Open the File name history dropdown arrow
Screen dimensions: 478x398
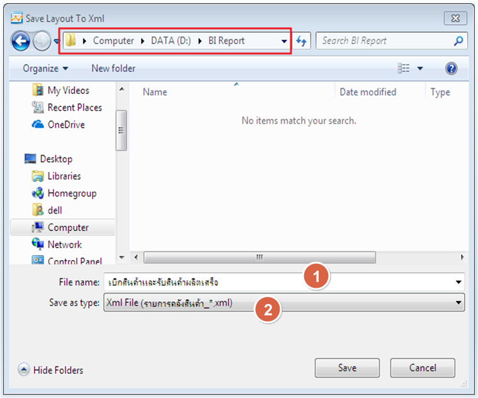458,282
